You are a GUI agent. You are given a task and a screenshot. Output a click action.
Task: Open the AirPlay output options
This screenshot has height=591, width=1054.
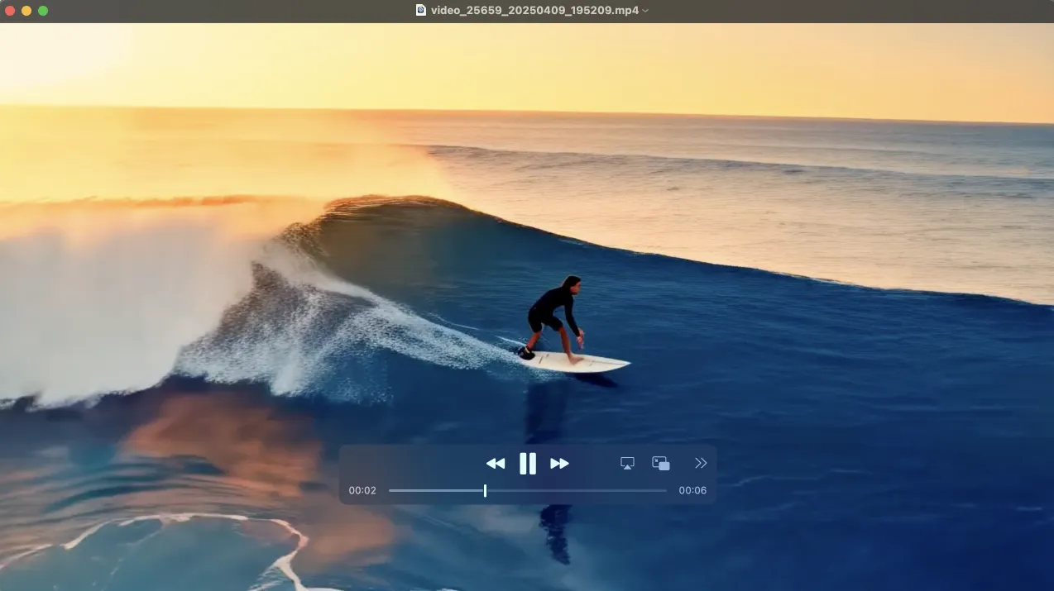(627, 464)
